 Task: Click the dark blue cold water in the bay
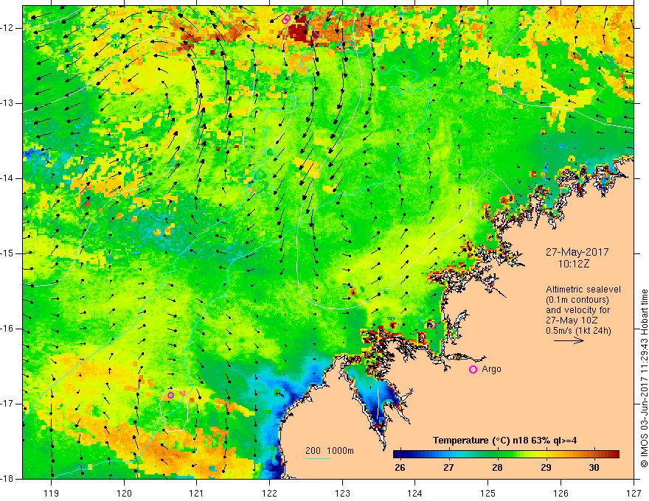[x=379, y=407]
